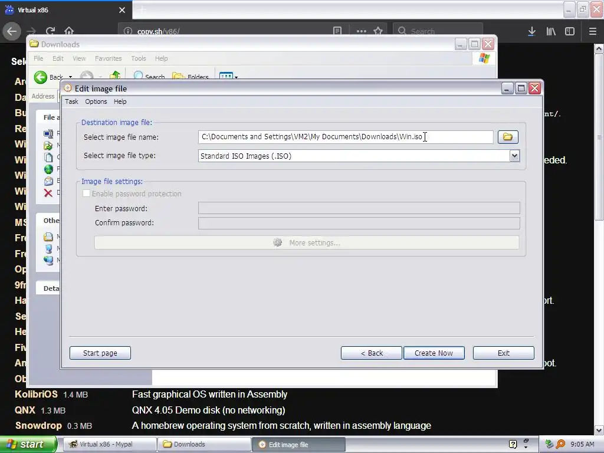Click the Firefox search box
604x453 pixels.
tap(438, 31)
